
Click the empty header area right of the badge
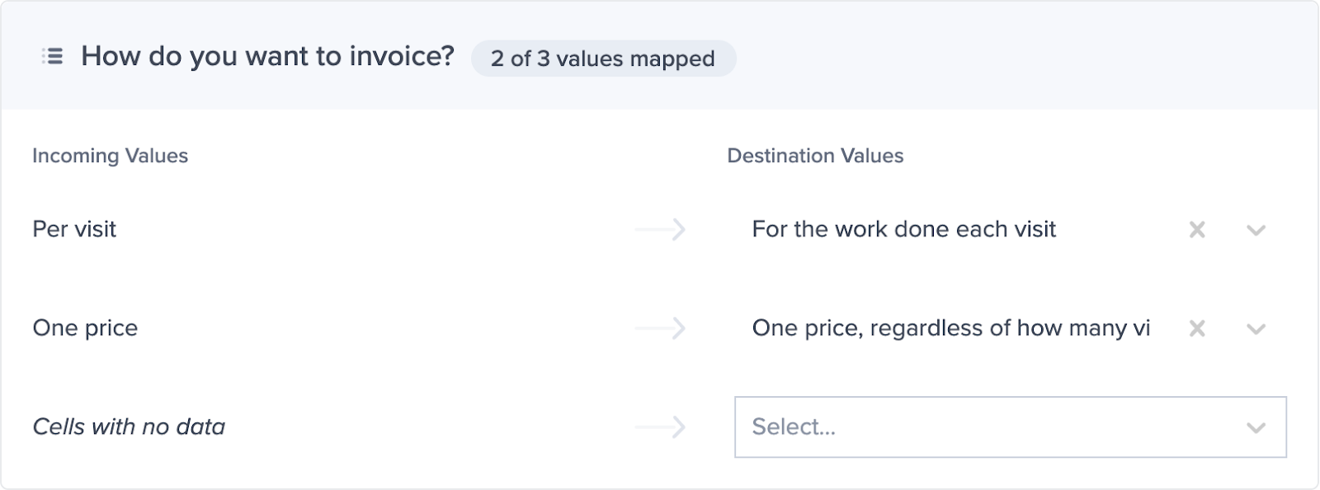tap(1023, 56)
